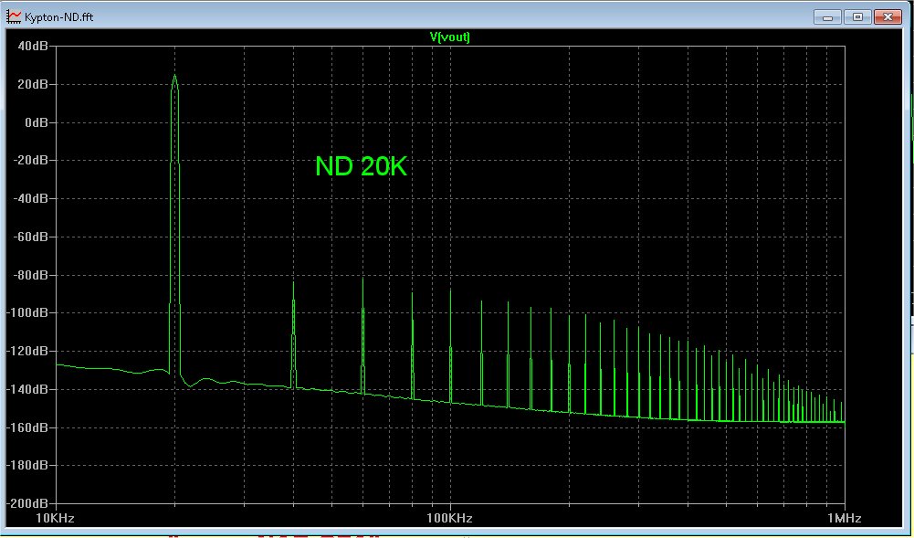The height and width of the screenshot is (538, 914).
Task: Click the -20dB axis label
Action: point(31,160)
